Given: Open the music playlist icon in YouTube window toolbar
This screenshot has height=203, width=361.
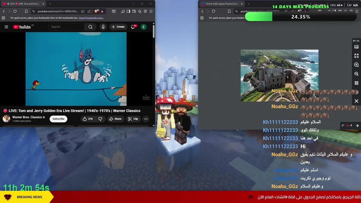Looking at the screenshot, I should 123,11.
